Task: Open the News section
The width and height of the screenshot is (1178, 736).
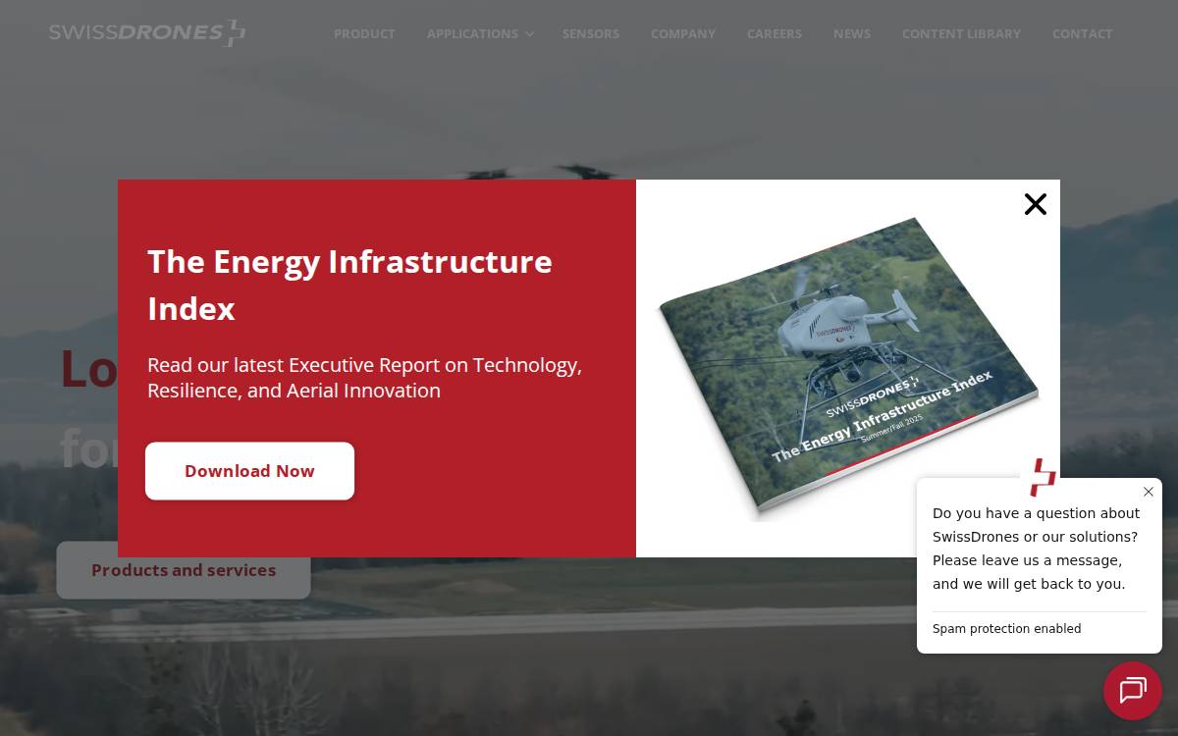Action: (852, 33)
